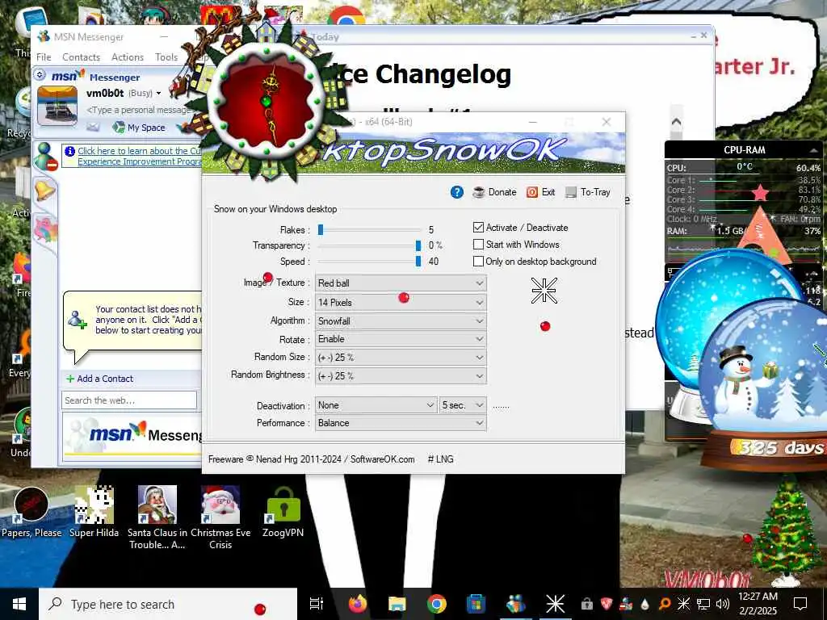The width and height of the screenshot is (827, 620).
Task: Click the # LNG language link
Action: pos(440,459)
